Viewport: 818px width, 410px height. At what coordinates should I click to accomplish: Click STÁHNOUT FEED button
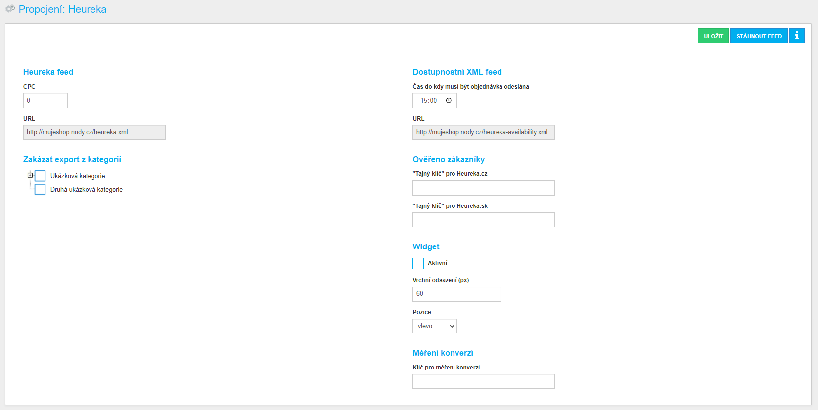pyautogui.click(x=759, y=36)
